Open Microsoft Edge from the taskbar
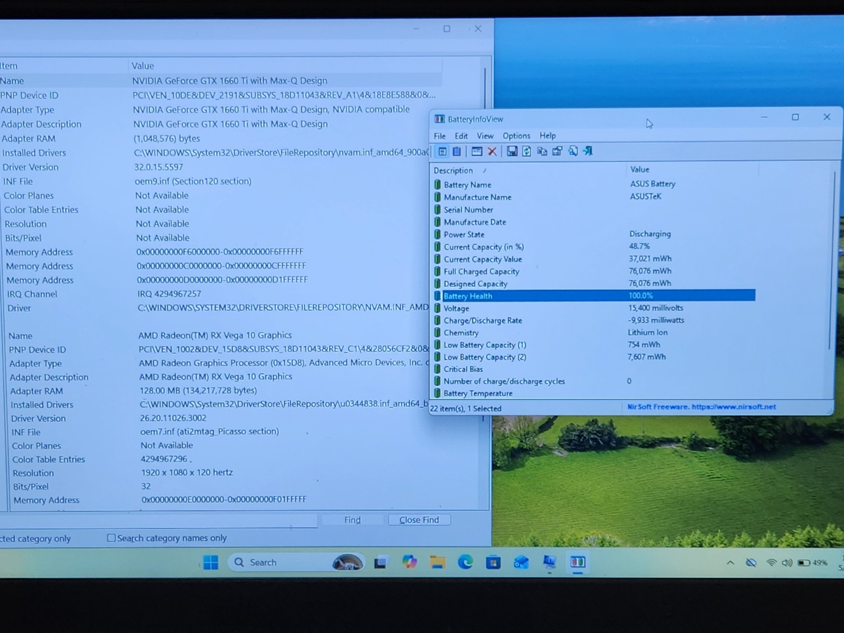This screenshot has height=633, width=844. click(x=465, y=562)
